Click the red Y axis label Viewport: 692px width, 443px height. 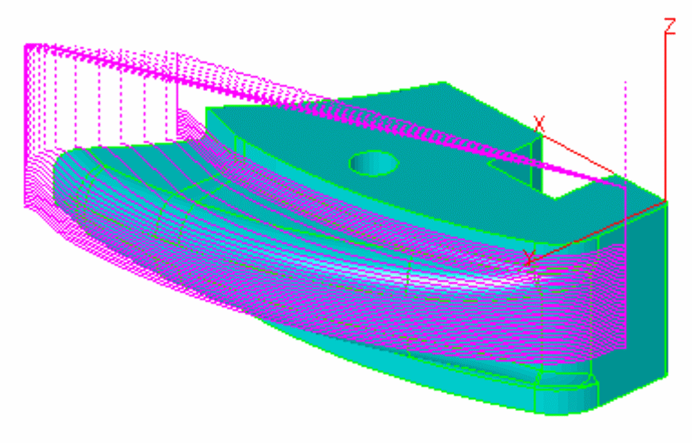(x=529, y=257)
